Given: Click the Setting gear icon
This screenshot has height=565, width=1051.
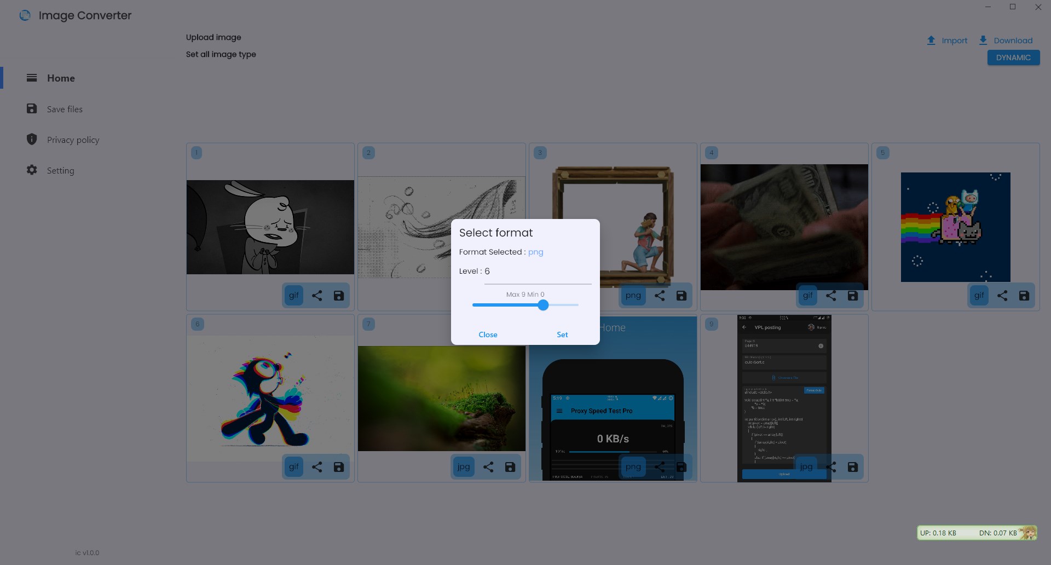Looking at the screenshot, I should (x=32, y=170).
